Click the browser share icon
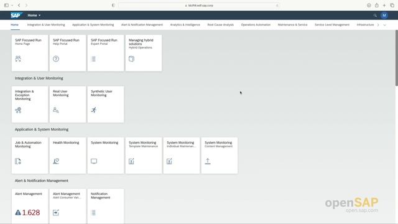This screenshot has width=398, height=224. pos(377,6)
